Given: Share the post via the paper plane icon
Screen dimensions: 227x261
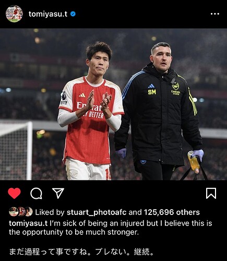Looking at the screenshot, I should (58, 193).
